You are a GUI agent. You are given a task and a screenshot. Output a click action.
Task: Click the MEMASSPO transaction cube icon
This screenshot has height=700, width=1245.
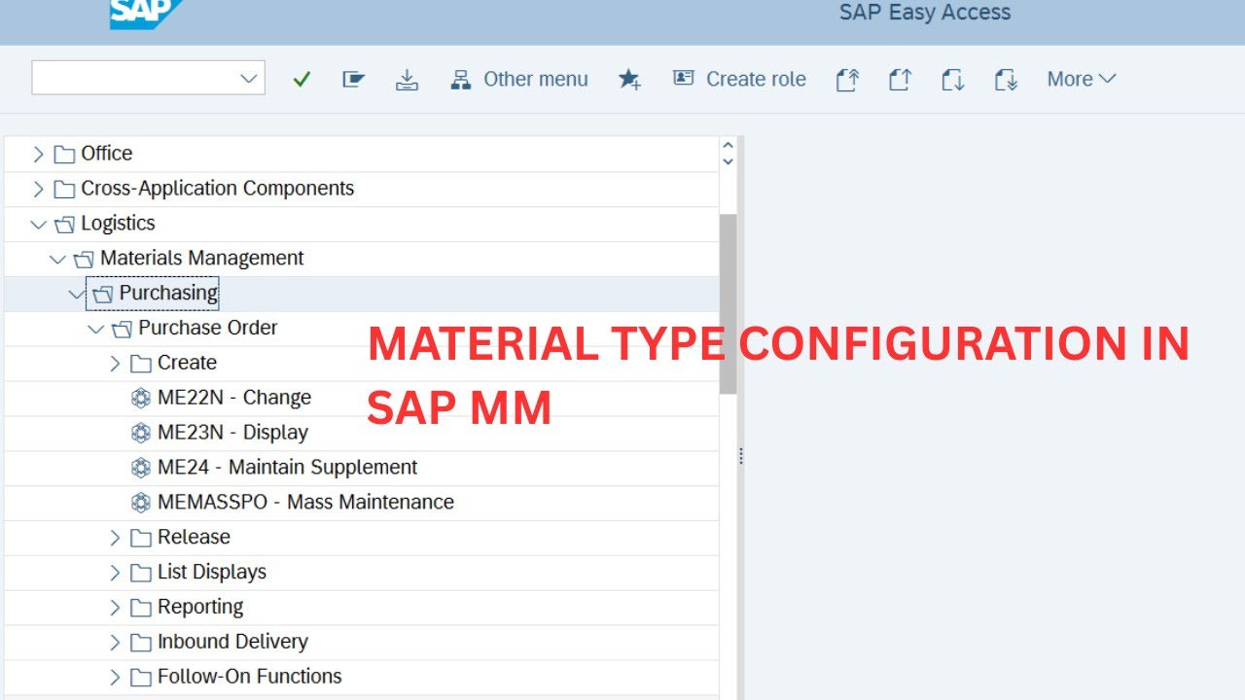[141, 503]
